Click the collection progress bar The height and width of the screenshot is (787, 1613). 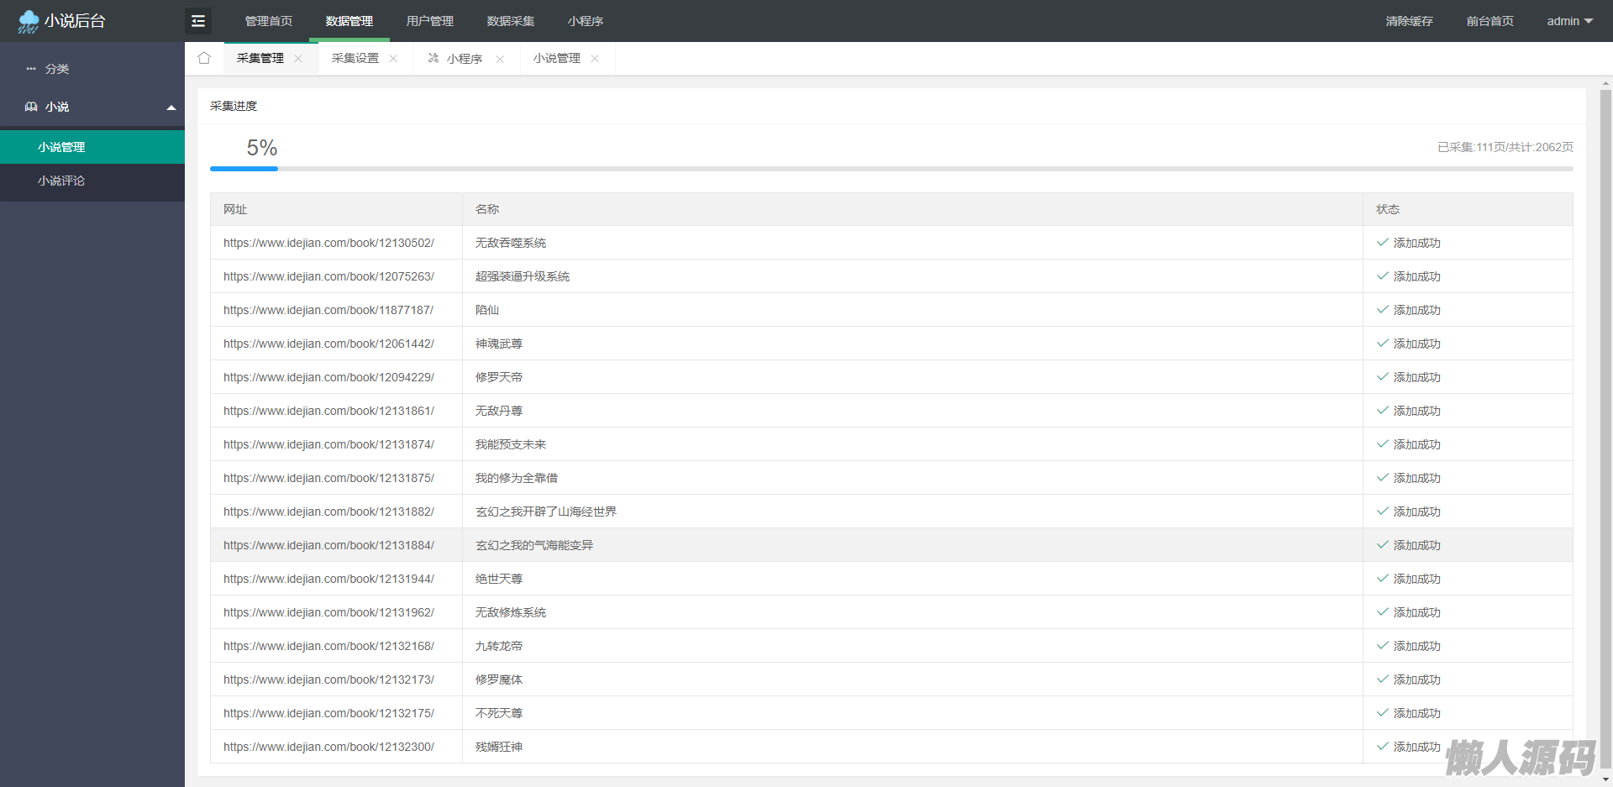891,169
